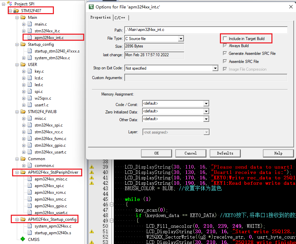This screenshot has width=296, height=244.
Task: Switch to the C/C++ tab
Action: (121, 18)
